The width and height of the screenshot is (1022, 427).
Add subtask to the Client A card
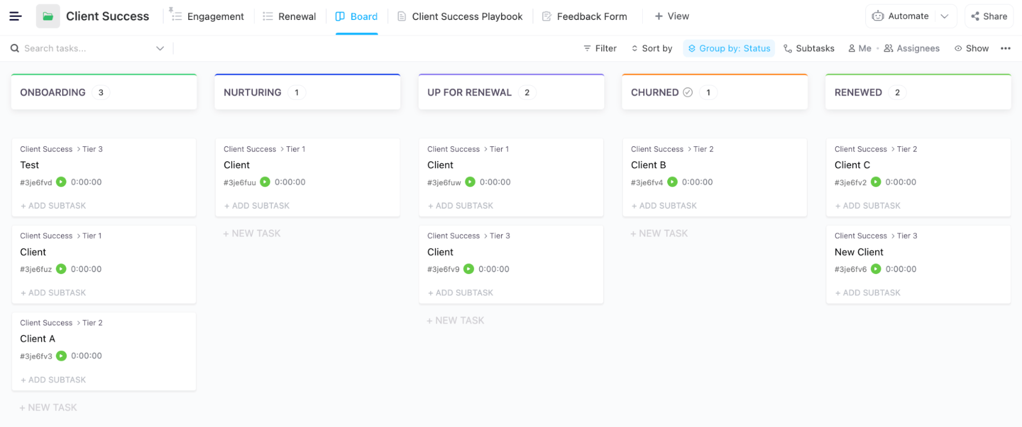(53, 380)
